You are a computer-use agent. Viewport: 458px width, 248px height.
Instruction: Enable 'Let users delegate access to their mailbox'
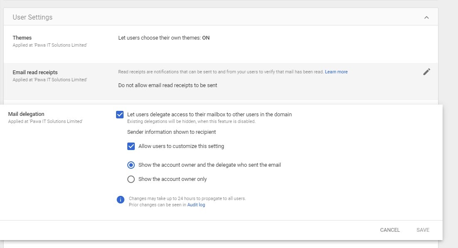[x=120, y=114]
